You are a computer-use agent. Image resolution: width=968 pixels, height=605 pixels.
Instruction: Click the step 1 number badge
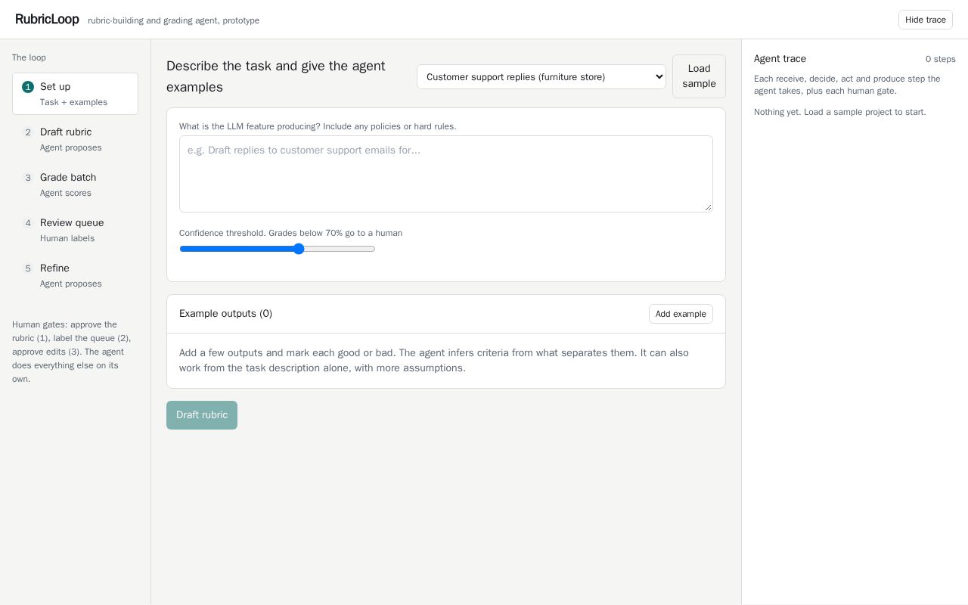click(x=28, y=87)
